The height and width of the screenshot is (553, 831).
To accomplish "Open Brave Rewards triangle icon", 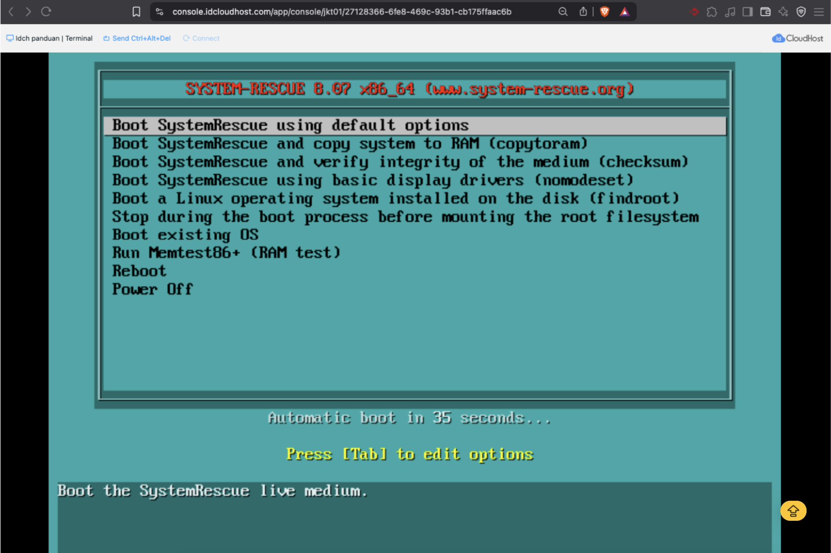I will pyautogui.click(x=625, y=12).
